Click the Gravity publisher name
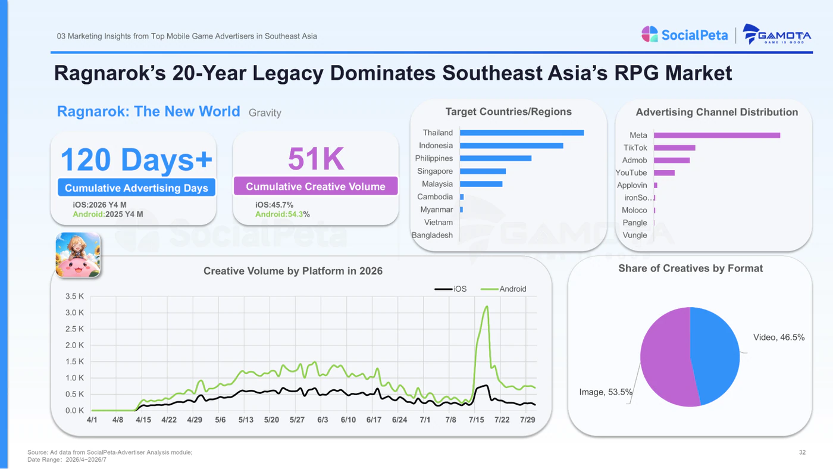The width and height of the screenshot is (833, 469). click(x=265, y=112)
